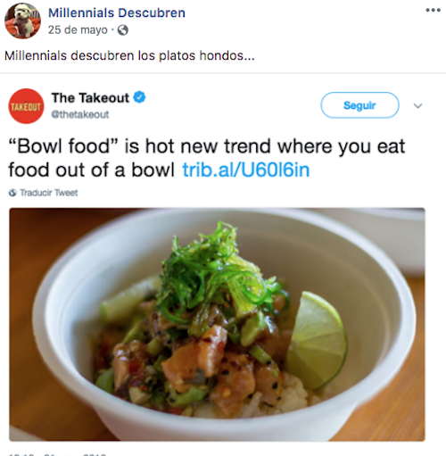The width and height of the screenshot is (446, 456).
Task: Click the blue verified badge
Action: tap(139, 97)
